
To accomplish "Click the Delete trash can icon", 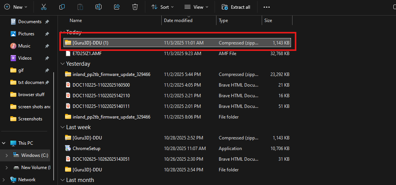I will coord(135,7).
